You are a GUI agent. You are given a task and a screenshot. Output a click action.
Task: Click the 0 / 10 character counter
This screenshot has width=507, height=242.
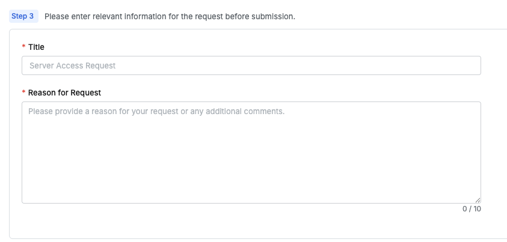[x=472, y=209]
